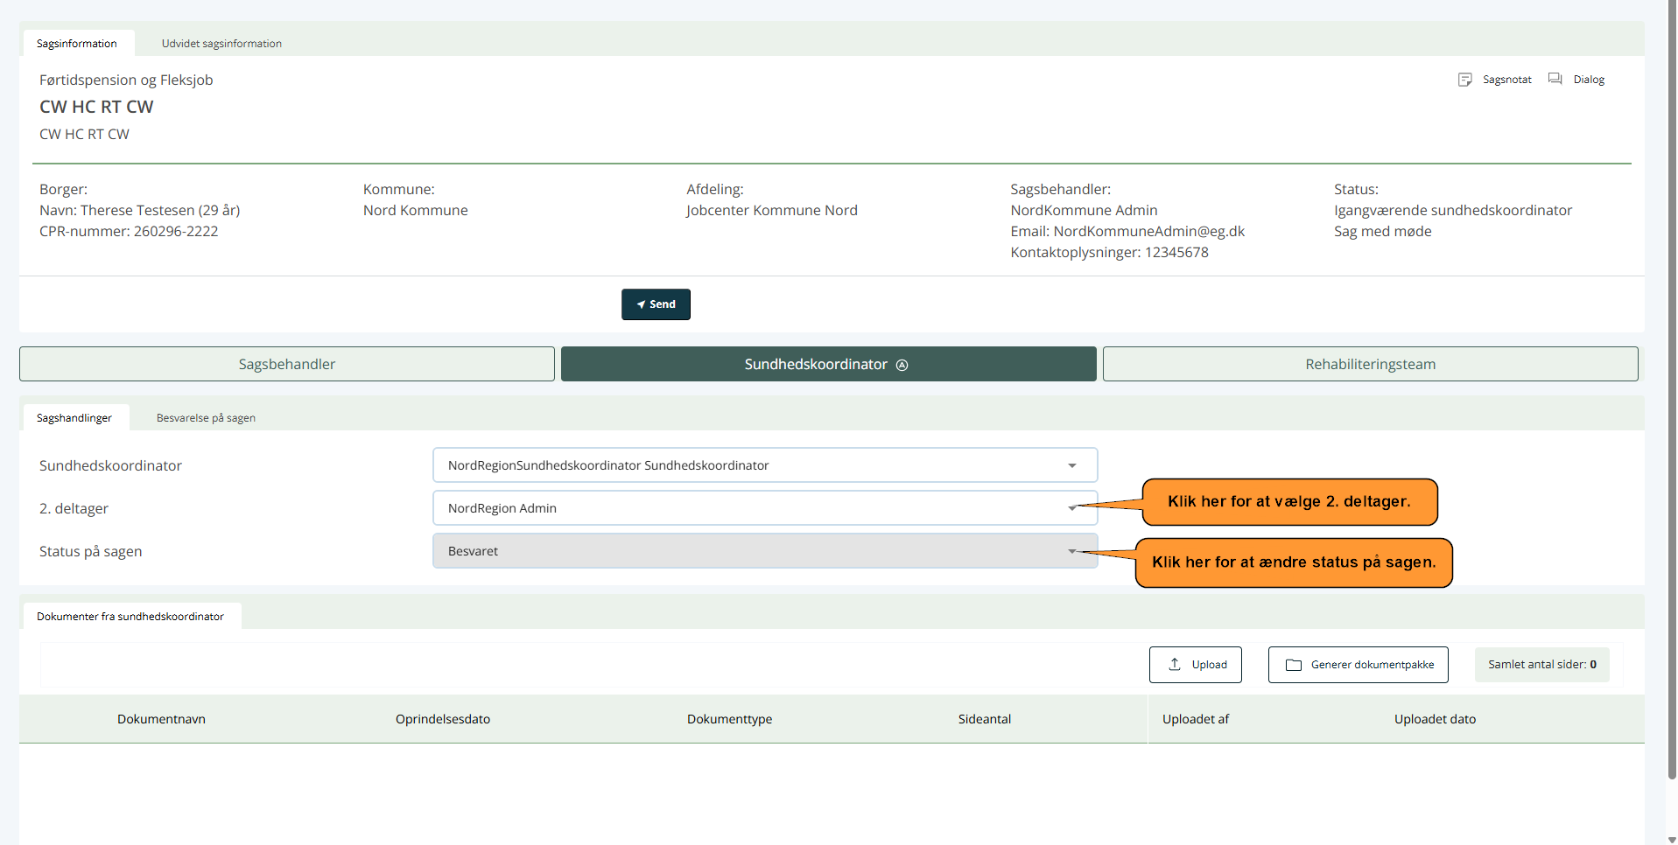Open the Sagsnotat note icon

pyautogui.click(x=1464, y=80)
